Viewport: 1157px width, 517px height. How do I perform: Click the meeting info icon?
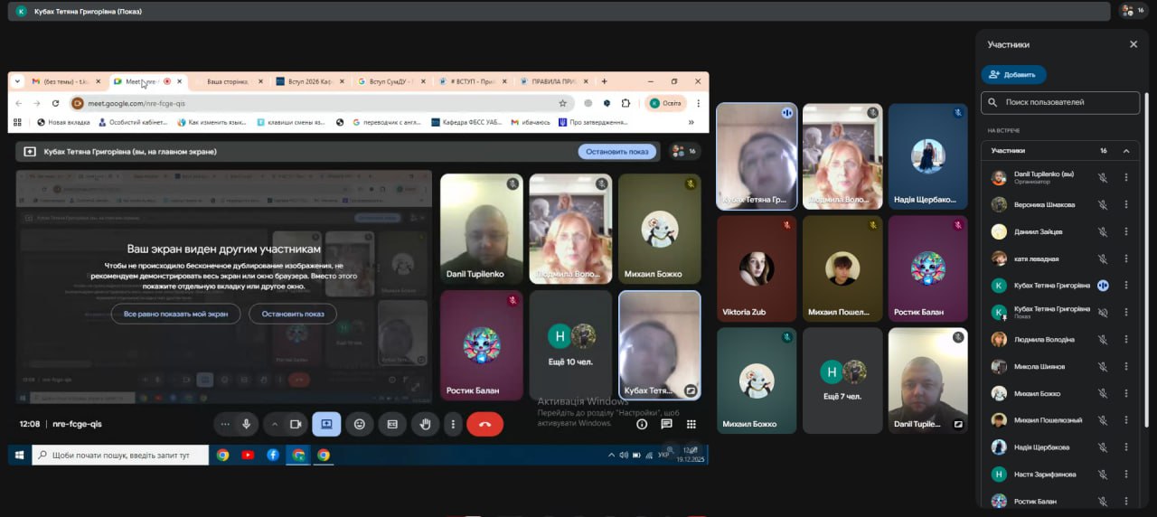pyautogui.click(x=642, y=424)
